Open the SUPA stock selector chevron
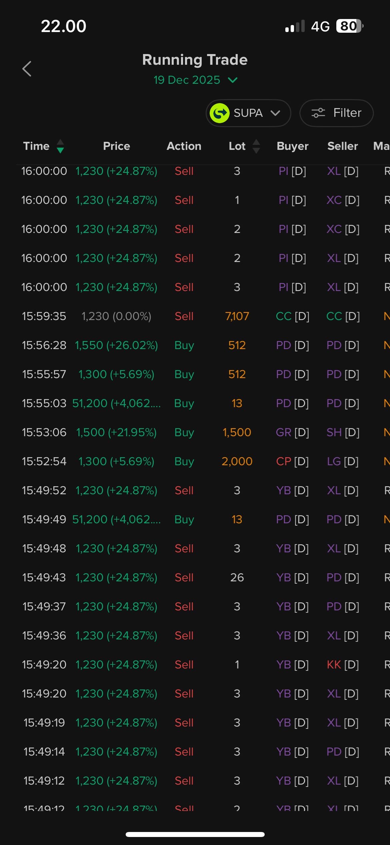 (x=275, y=113)
